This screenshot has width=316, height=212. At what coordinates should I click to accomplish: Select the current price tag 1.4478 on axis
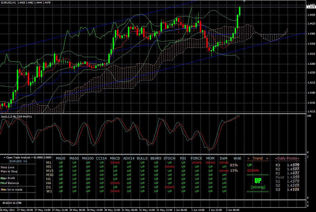click(x=311, y=7)
